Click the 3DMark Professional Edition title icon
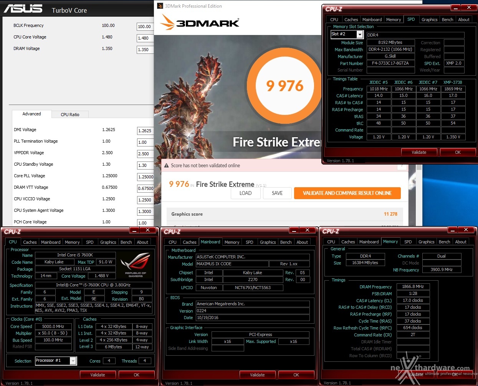The image size is (478, 386). (x=160, y=6)
